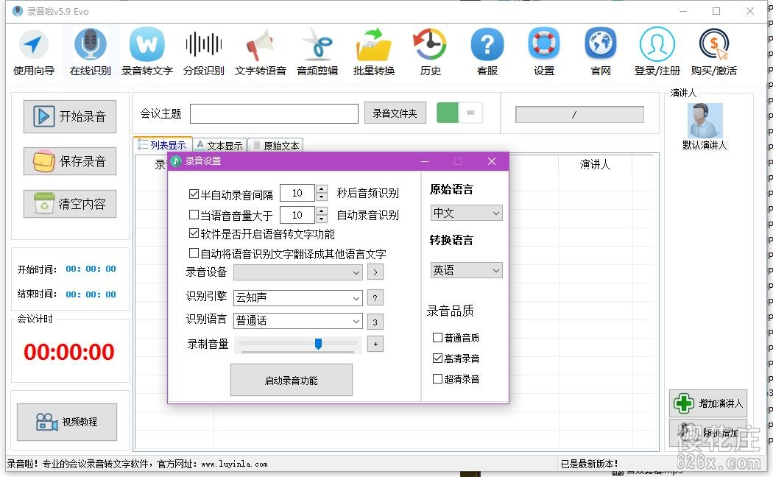Open 录音设备 dropdown

(297, 272)
